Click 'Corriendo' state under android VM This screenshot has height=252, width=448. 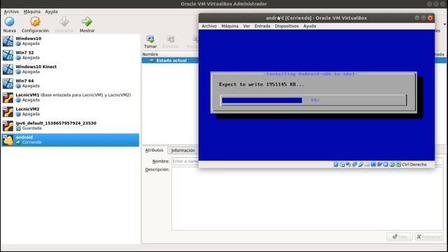(x=31, y=142)
